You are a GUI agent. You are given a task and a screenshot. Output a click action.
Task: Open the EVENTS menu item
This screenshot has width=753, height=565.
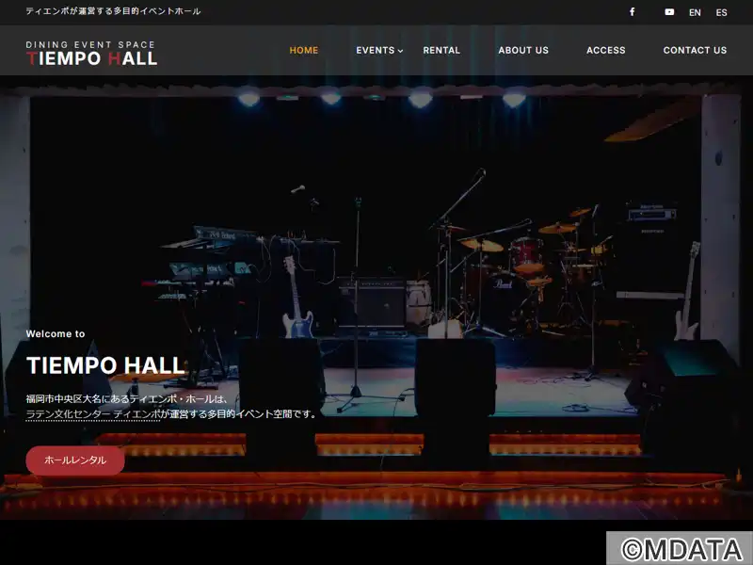(375, 50)
